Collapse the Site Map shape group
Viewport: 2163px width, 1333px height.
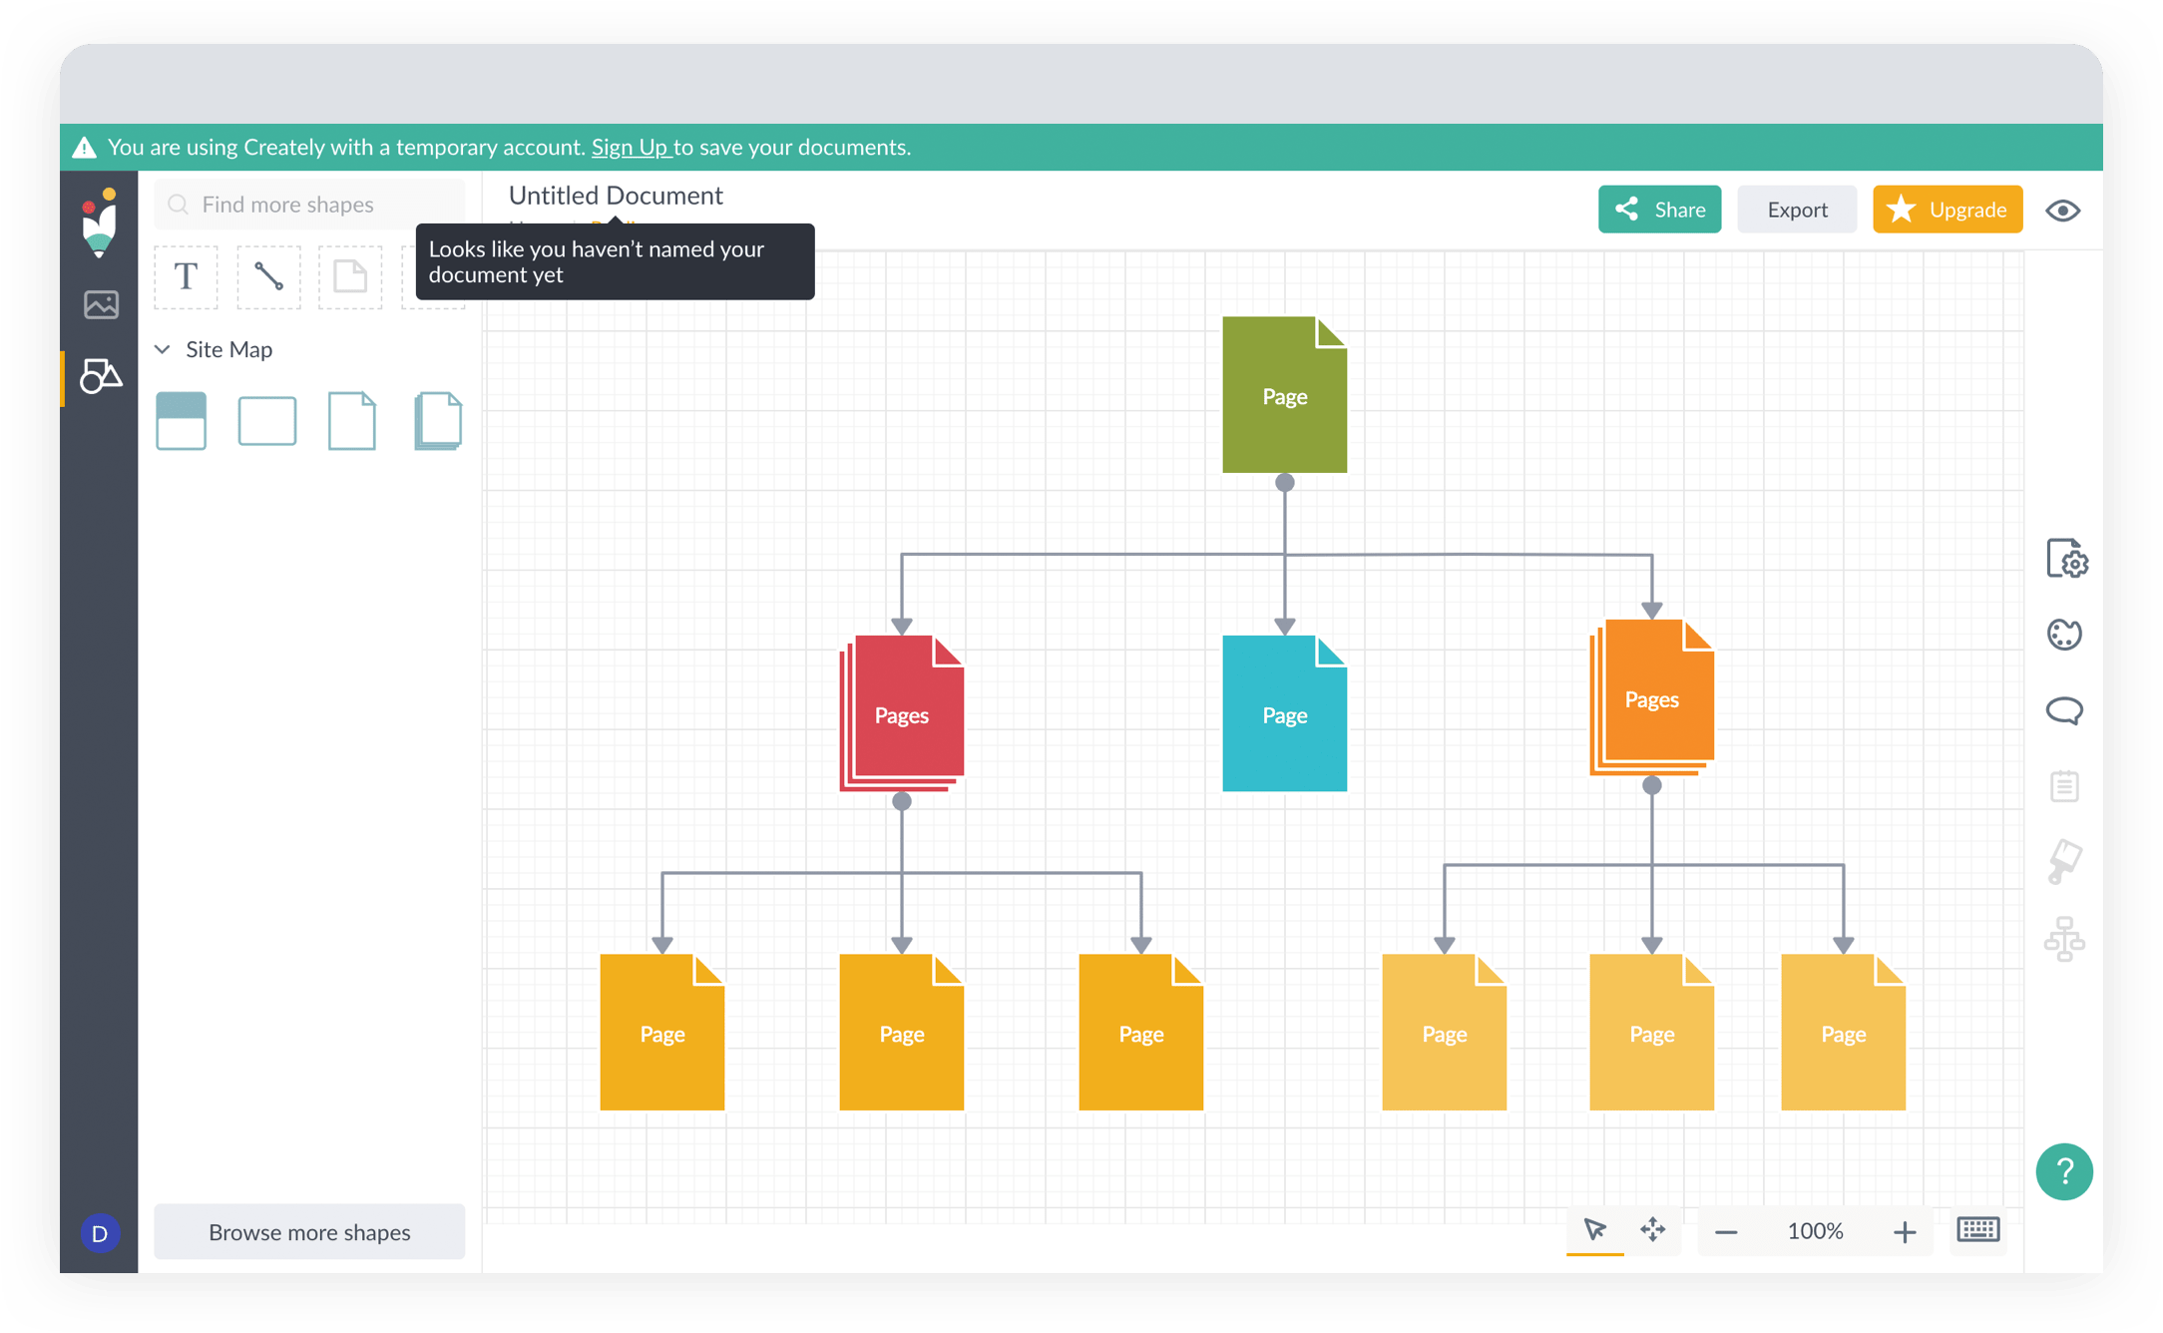pos(163,349)
